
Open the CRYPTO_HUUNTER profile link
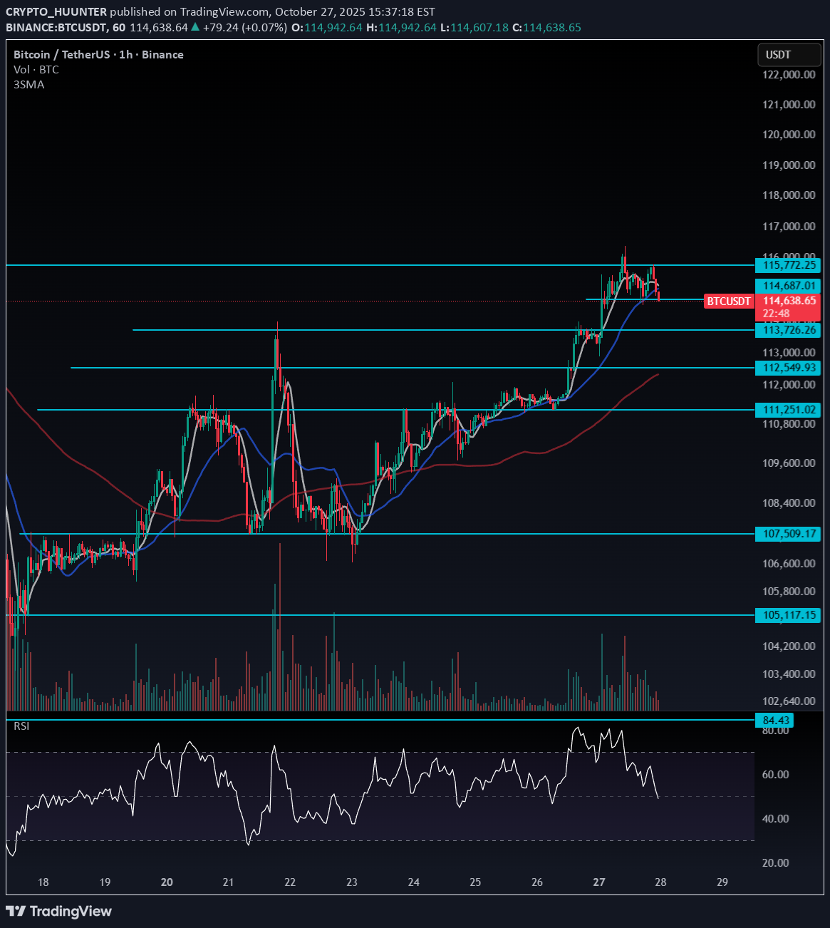[56, 11]
